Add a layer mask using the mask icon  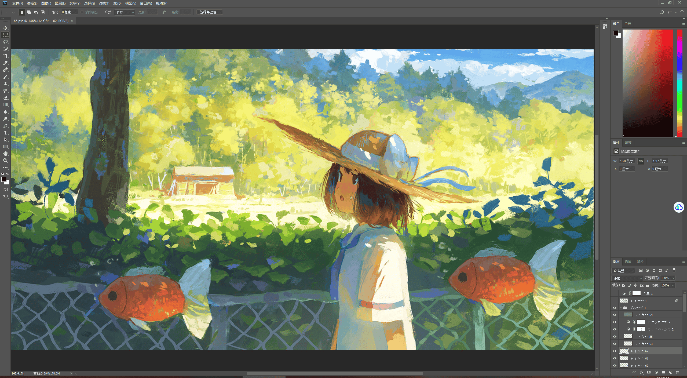649,372
